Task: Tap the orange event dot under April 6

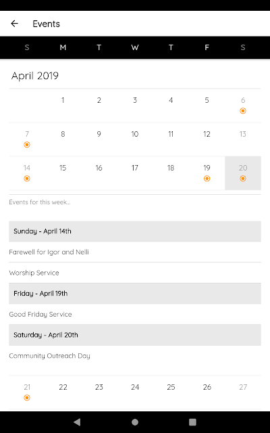Action: tap(243, 111)
